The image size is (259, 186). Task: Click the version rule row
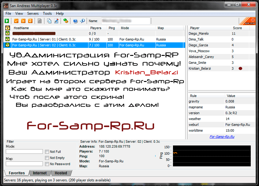222,113
